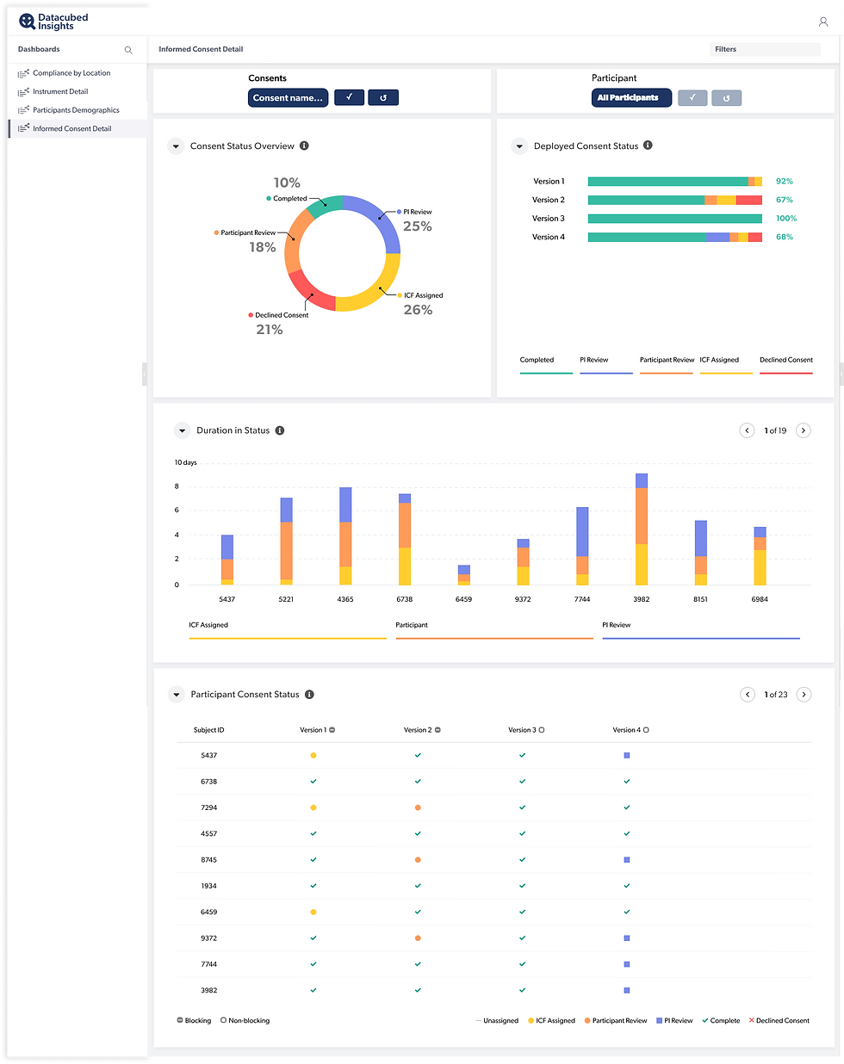Click the Duration in Status info icon
The width and height of the screenshot is (844, 1064).
click(x=280, y=430)
